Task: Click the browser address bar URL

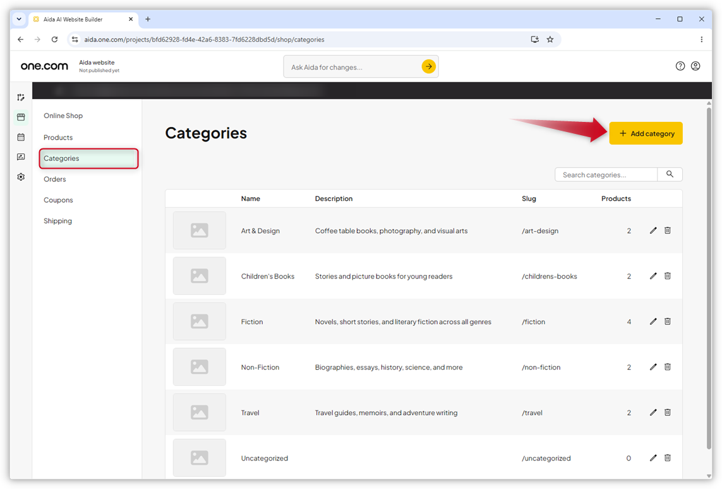Action: pyautogui.click(x=204, y=40)
